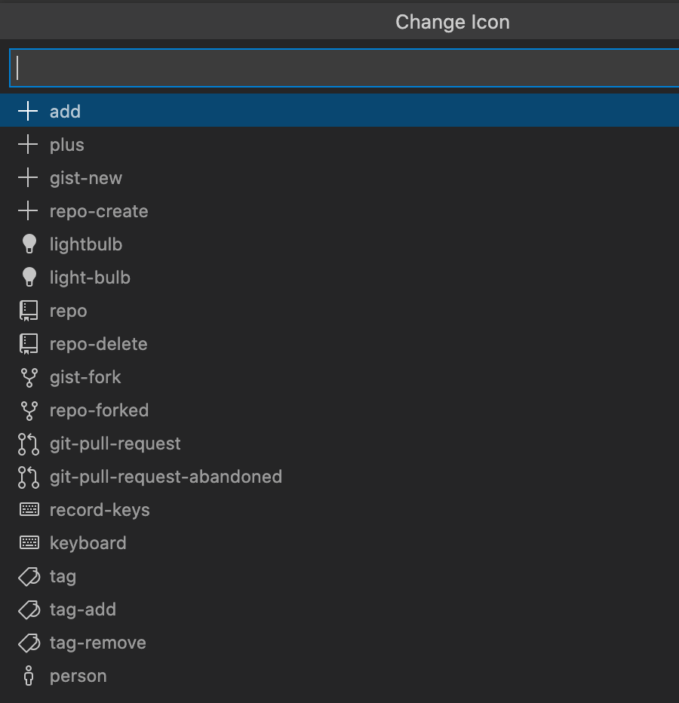
Task: Pick the repo book icon
Action: pos(68,310)
